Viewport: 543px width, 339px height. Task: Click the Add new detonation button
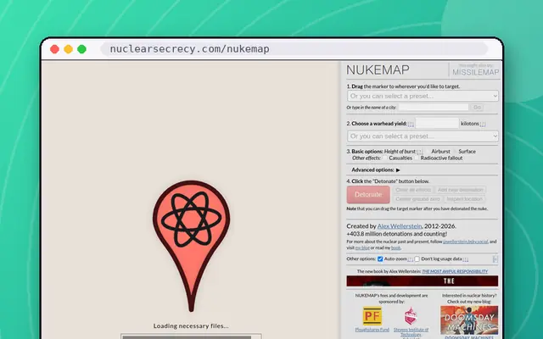point(461,190)
